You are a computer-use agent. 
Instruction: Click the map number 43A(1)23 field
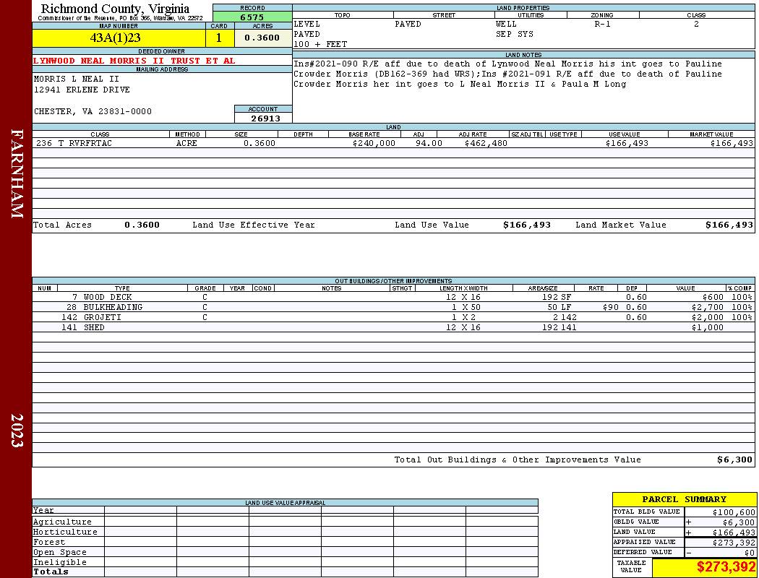[x=119, y=38]
